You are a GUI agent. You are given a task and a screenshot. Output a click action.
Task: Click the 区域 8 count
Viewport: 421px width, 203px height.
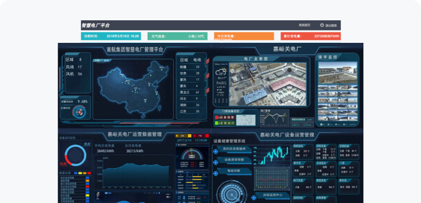point(74,60)
